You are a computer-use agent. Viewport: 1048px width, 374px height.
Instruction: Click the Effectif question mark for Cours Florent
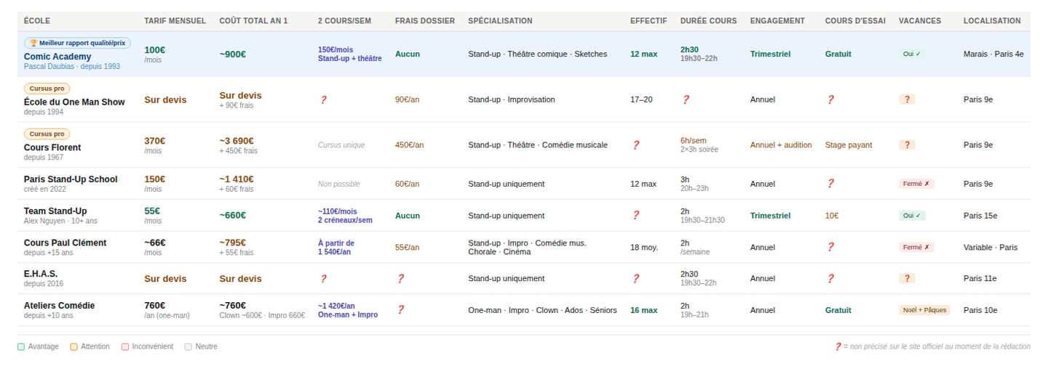[x=635, y=145]
